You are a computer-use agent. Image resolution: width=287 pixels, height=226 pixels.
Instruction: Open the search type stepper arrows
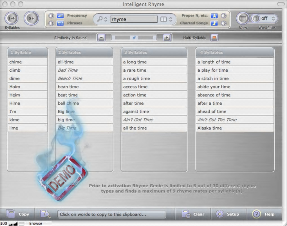tap(106, 19)
